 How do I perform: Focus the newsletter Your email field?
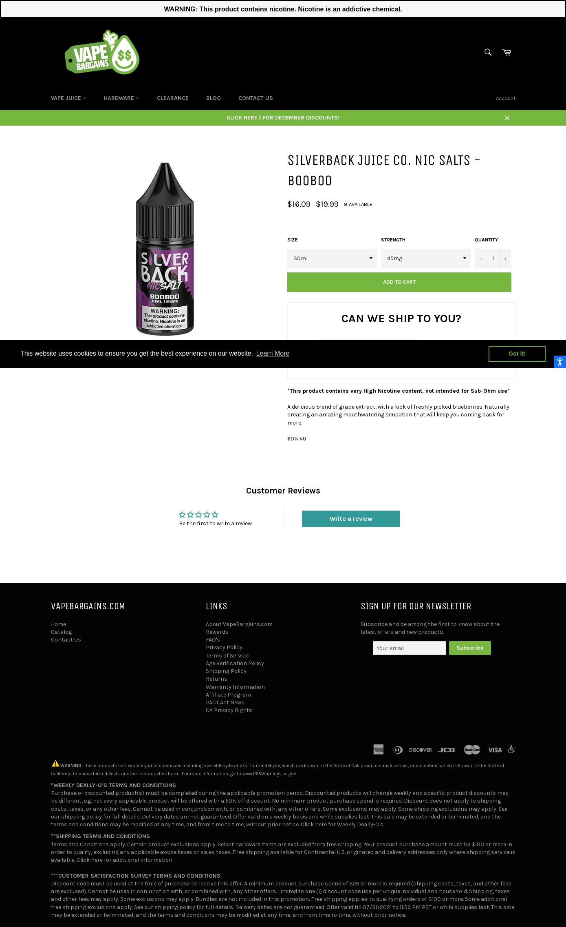coord(410,648)
